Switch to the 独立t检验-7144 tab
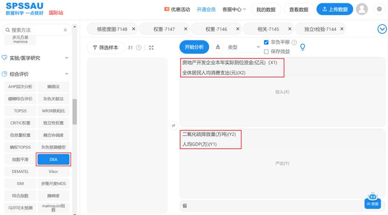This screenshot has height=215, width=388. (320, 29)
